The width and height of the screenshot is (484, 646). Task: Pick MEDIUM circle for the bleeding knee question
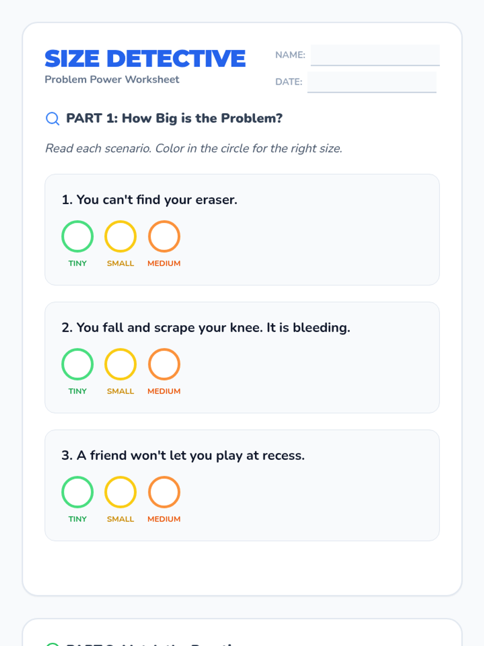click(164, 364)
